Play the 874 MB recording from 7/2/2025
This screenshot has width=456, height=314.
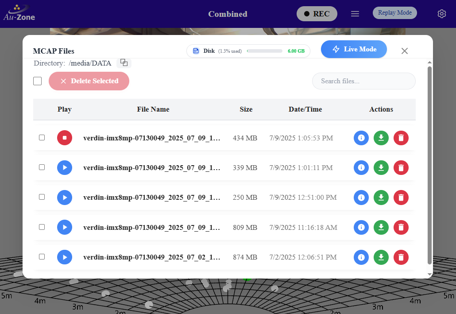click(65, 257)
